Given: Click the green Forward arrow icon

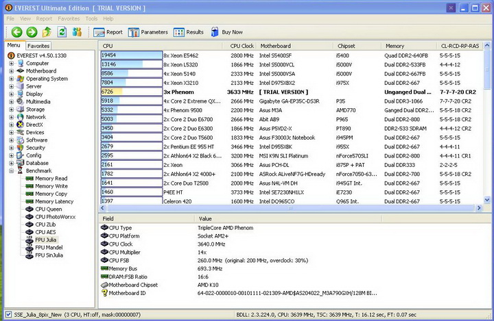Looking at the screenshot, I should 32,32.
